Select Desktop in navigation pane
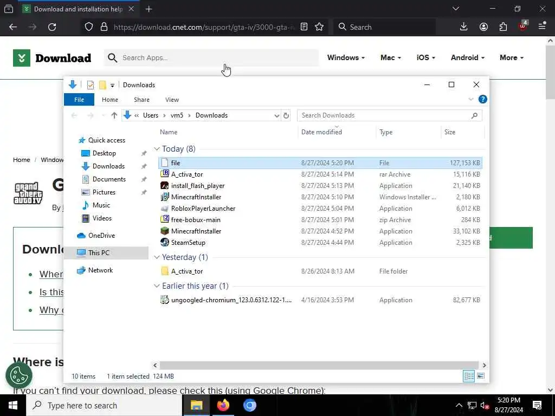 point(104,153)
